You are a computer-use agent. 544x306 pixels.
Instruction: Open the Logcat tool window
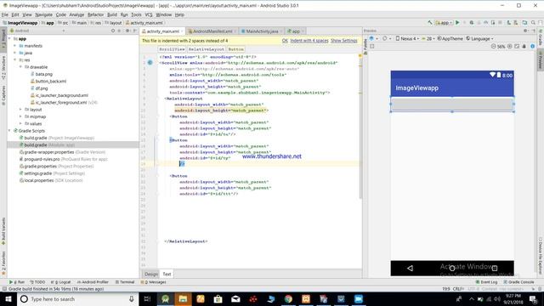(60, 282)
